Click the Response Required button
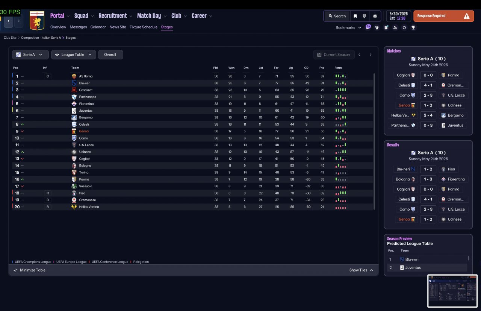 (444, 16)
